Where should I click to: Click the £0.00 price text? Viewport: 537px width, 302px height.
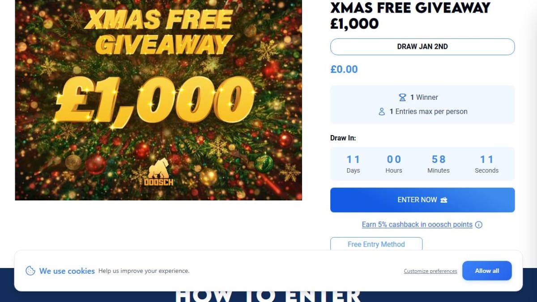[x=344, y=69]
